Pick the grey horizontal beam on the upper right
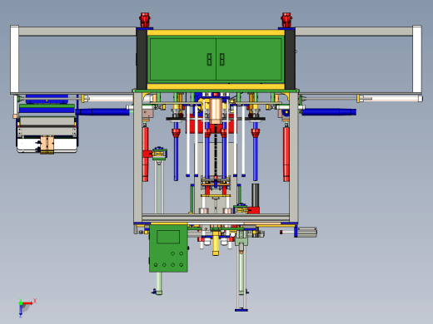433x324 pixels. tap(354, 32)
